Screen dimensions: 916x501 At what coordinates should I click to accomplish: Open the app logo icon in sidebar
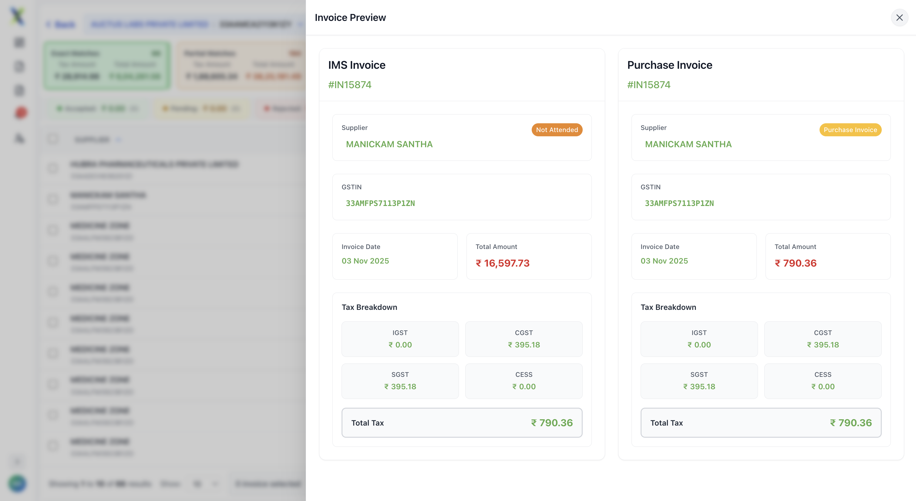[19, 16]
